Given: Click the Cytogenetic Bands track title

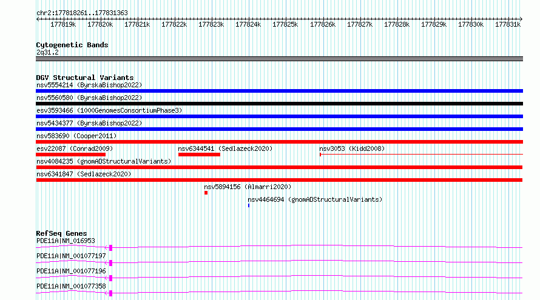Looking at the screenshot, I should (x=72, y=45).
